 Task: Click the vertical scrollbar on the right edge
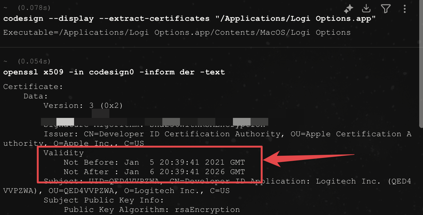pyautogui.click(x=421, y=63)
